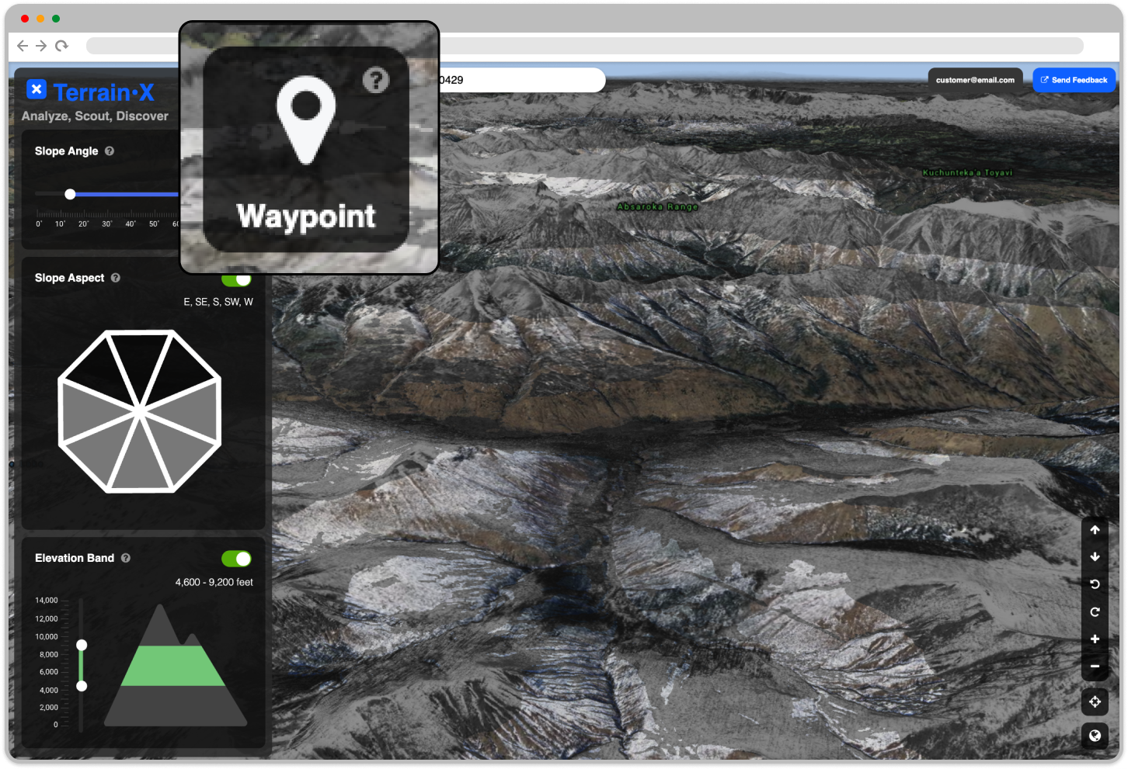Disable the Slope Aspect toggle
1128x769 pixels.
tap(237, 278)
